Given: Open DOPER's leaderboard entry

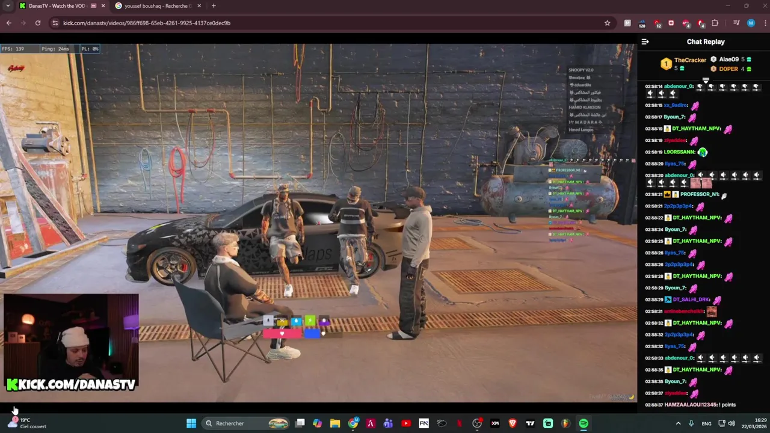Looking at the screenshot, I should (x=731, y=69).
